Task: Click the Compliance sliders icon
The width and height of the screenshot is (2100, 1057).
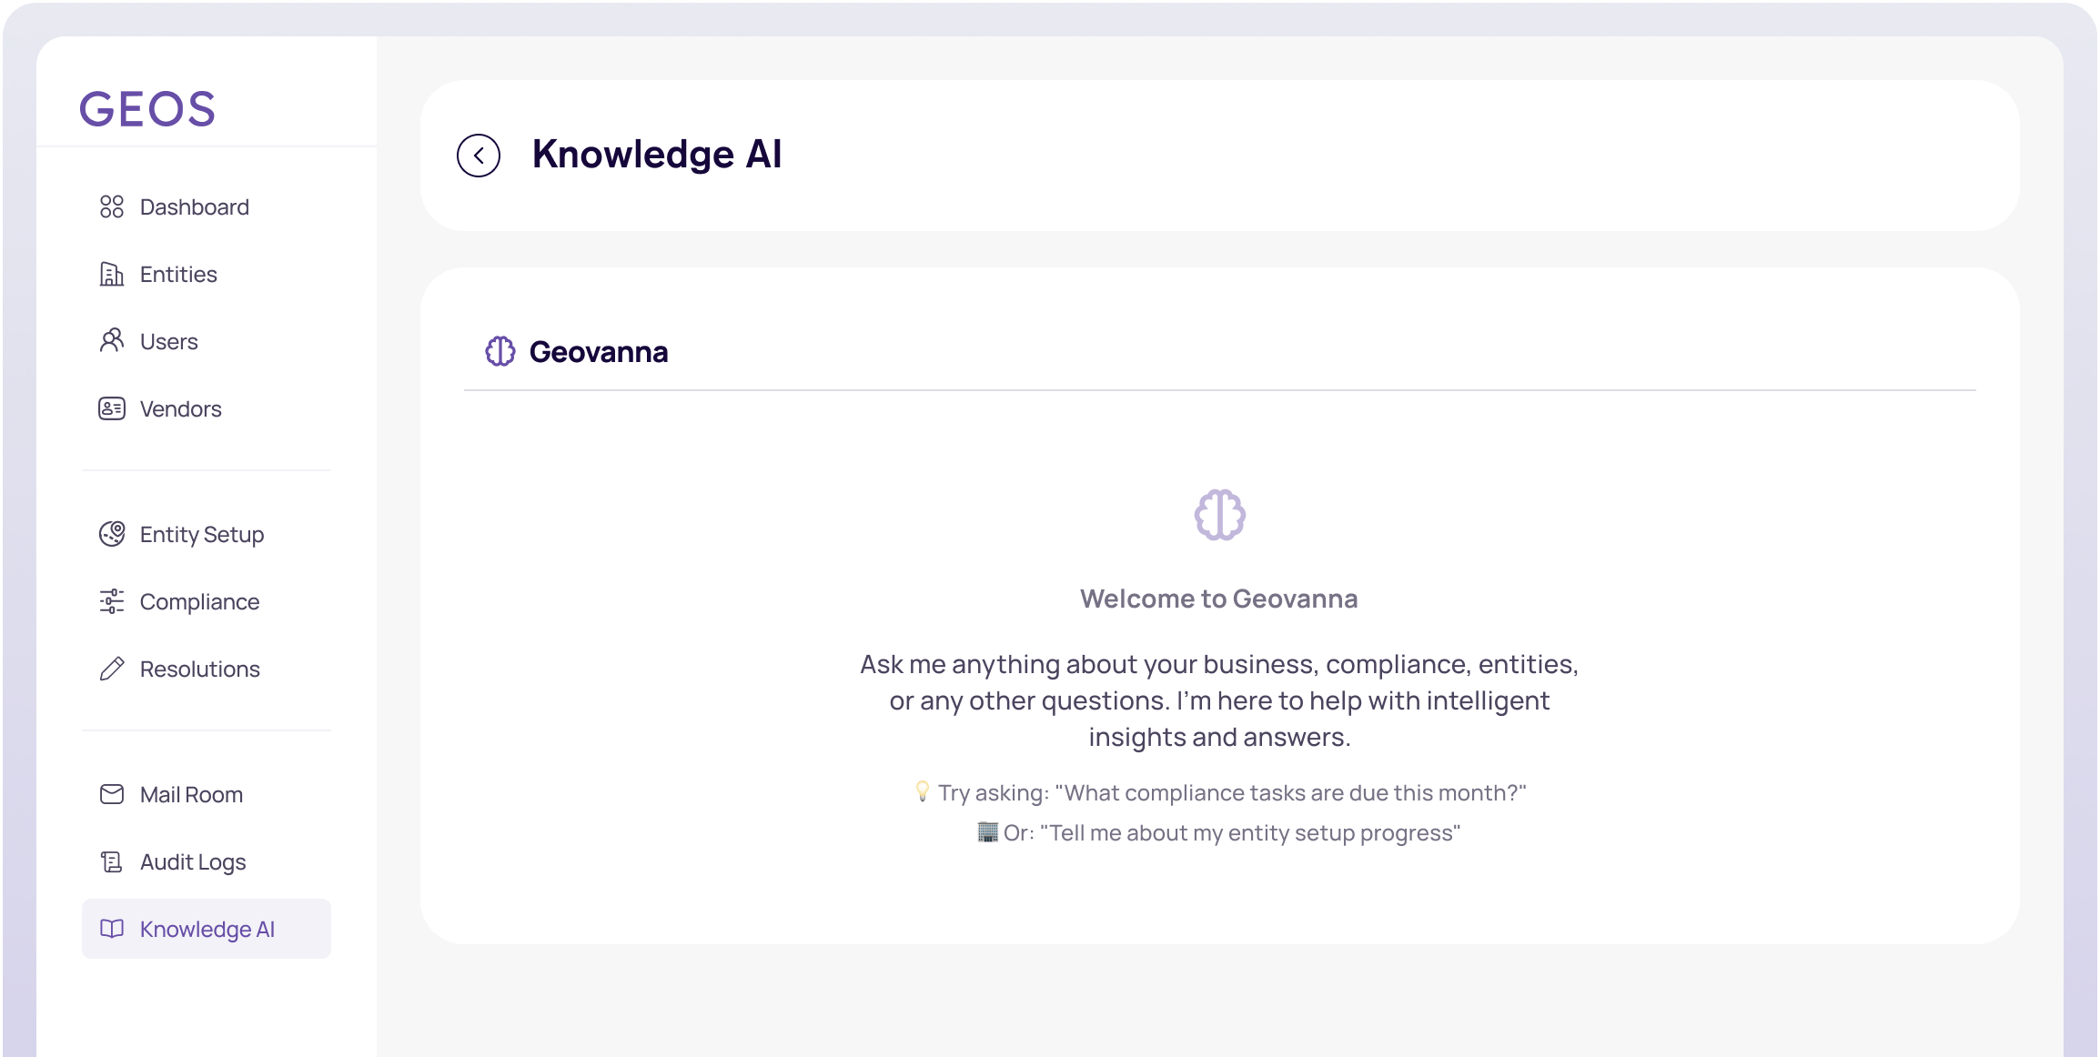Action: (112, 601)
